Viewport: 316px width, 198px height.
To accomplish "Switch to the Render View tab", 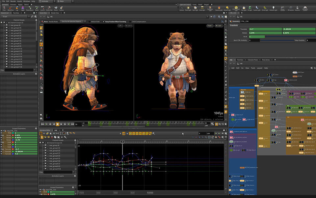I will (x=55, y=13).
